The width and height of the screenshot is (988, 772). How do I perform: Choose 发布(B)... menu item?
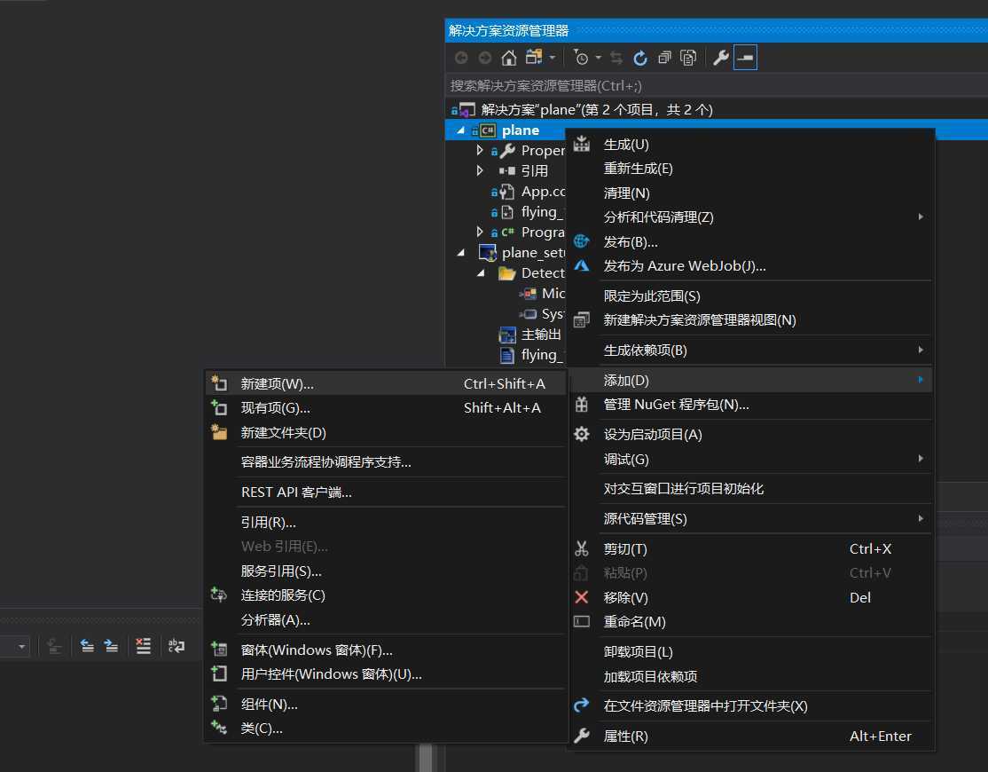click(750, 242)
